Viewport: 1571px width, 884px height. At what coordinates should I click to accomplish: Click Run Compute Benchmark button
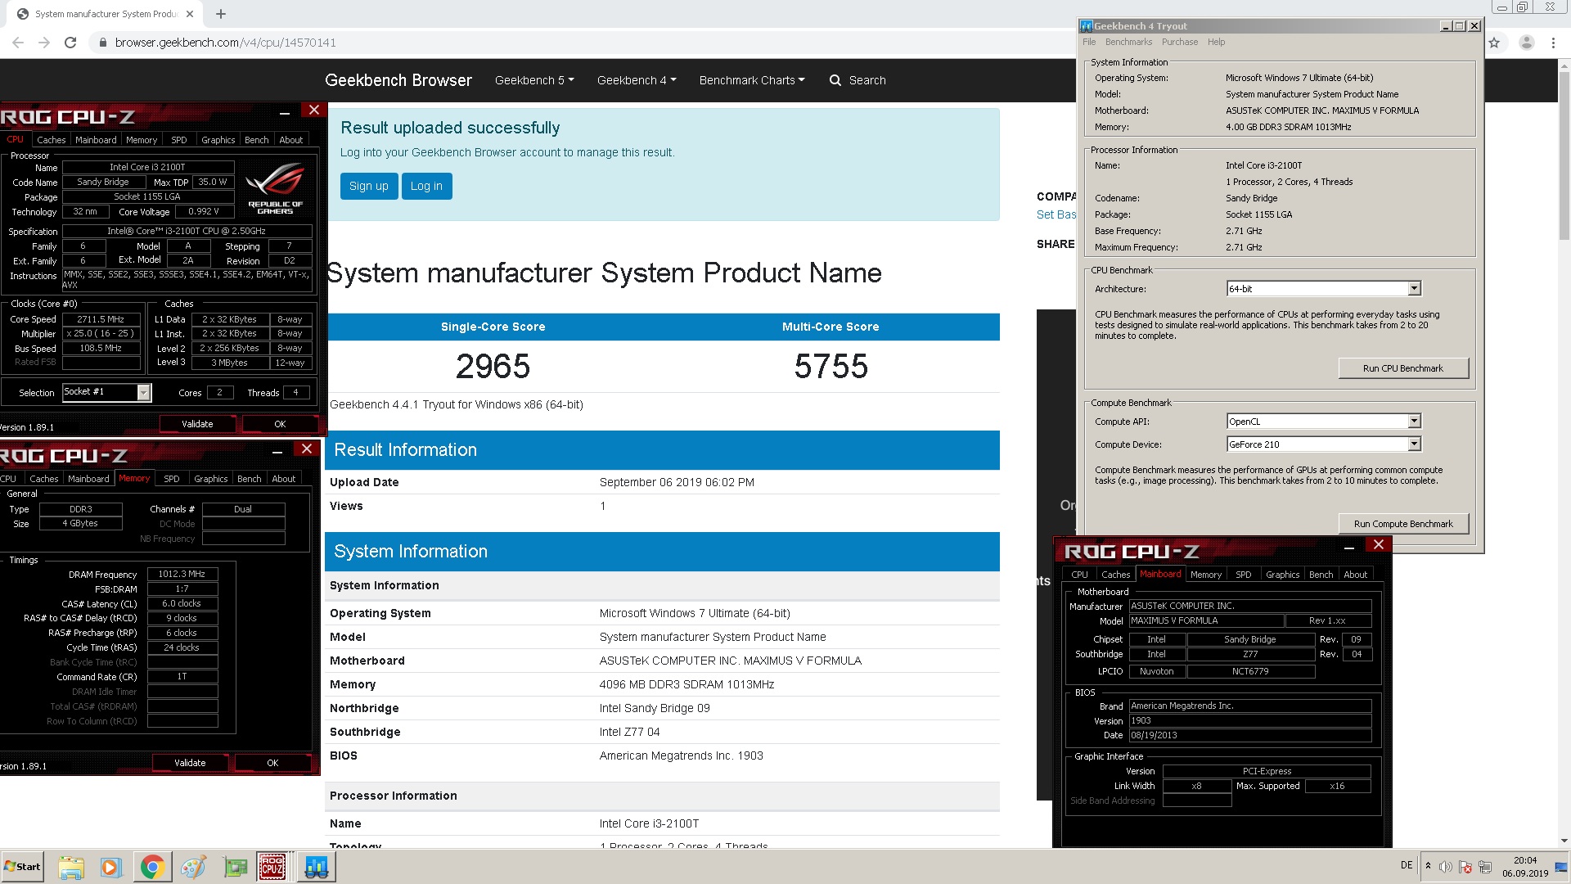point(1403,524)
